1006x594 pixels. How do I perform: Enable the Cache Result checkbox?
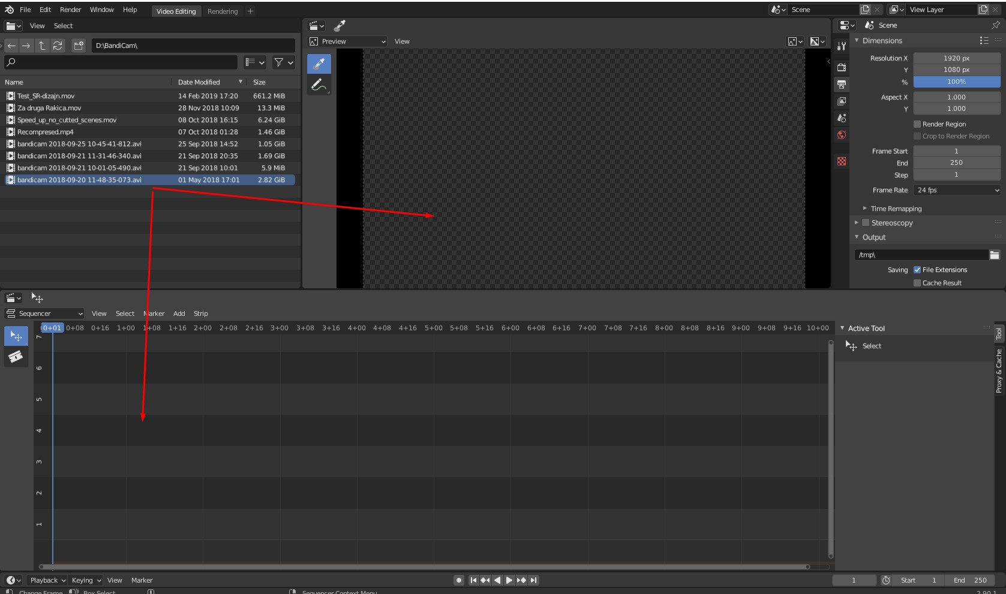pyautogui.click(x=917, y=283)
